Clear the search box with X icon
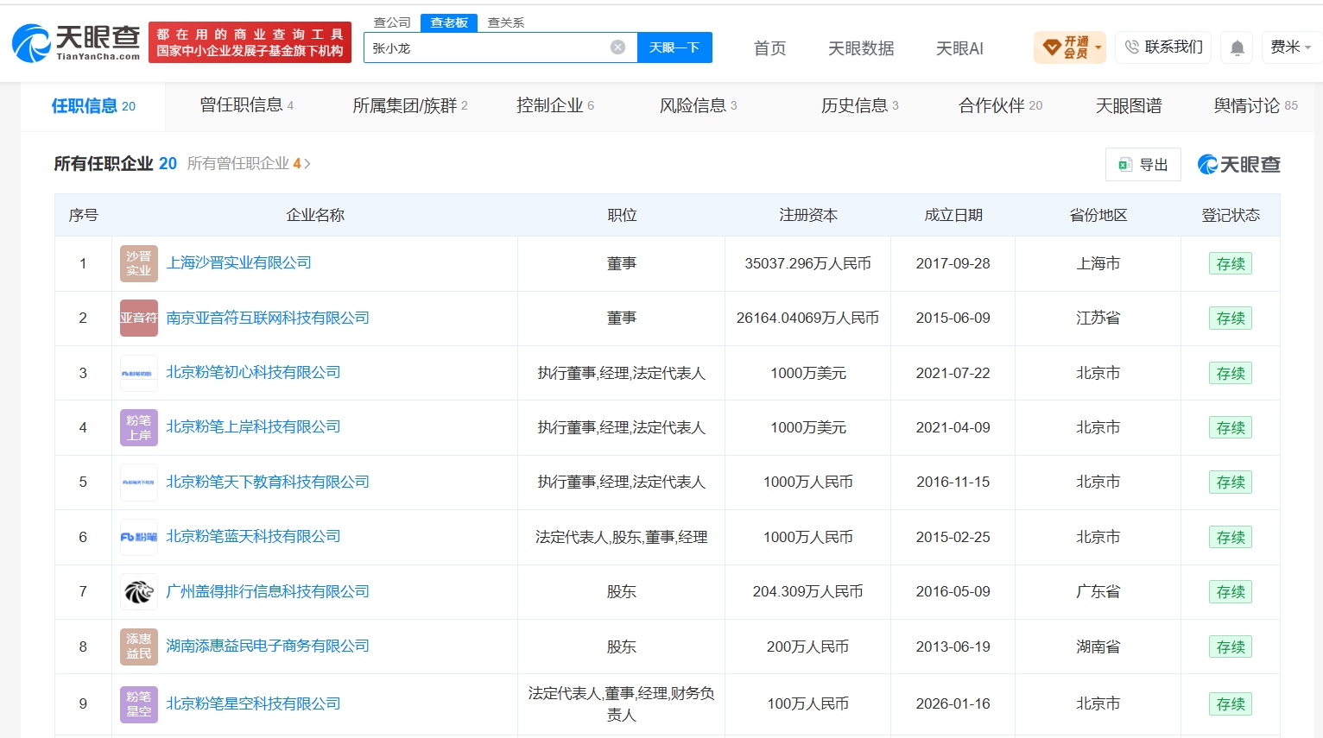1323x738 pixels. [x=617, y=47]
